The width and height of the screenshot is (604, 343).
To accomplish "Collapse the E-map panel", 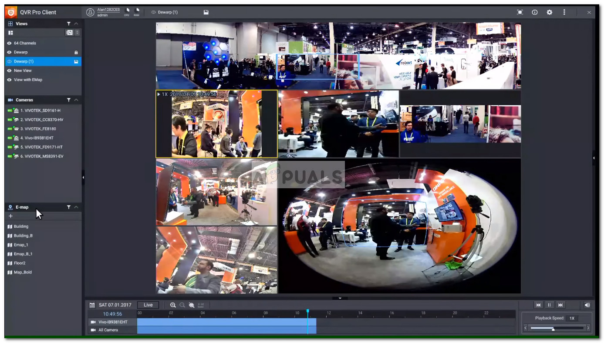I will (x=76, y=207).
